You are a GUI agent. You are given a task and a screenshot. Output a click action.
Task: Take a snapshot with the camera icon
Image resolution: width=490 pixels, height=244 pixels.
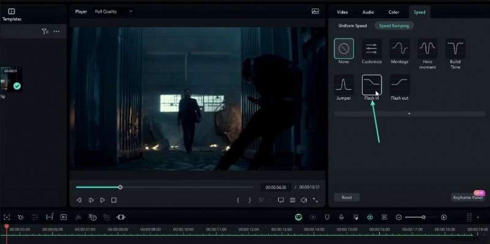293,200
